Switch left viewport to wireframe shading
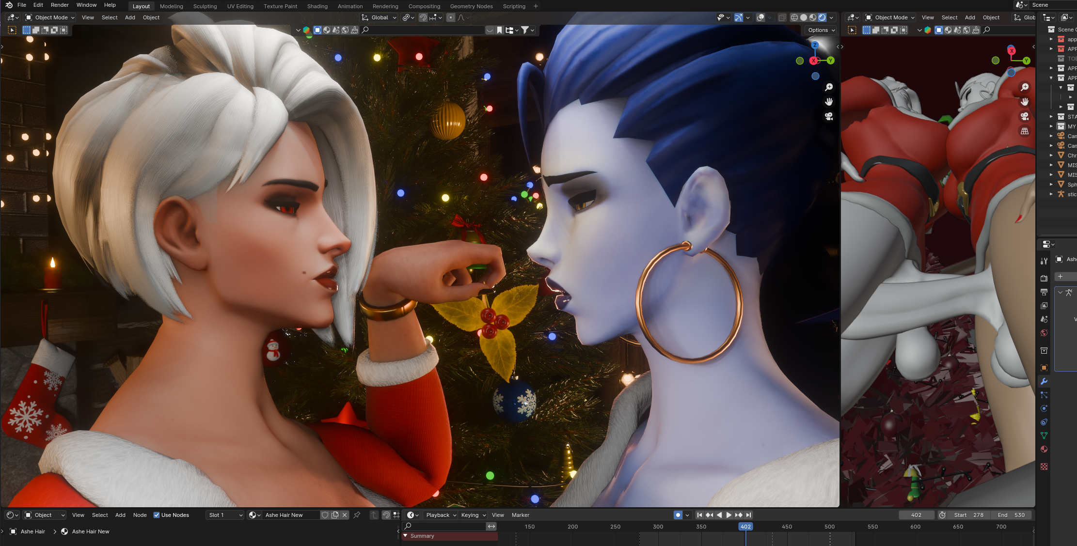Image resolution: width=1077 pixels, height=546 pixels. [794, 17]
